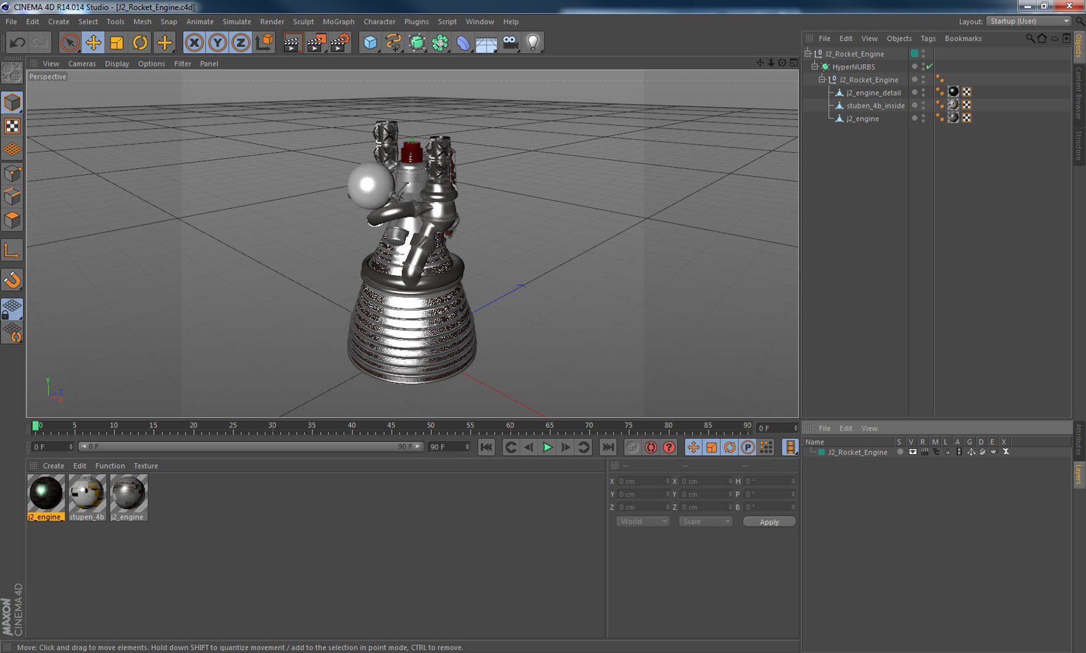This screenshot has height=653, width=1086.
Task: Toggle Snap magnet icon
Action: point(12,280)
